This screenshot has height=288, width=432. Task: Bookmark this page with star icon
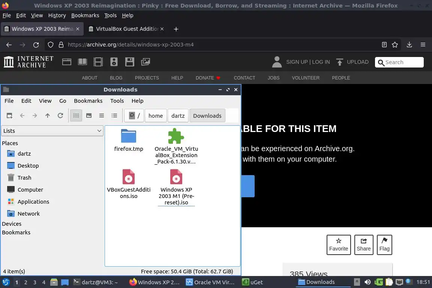click(395, 45)
